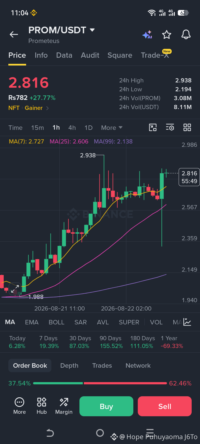200x444 pixels.
Task: Tap the Binance logo in status bar
Action: coord(34,13)
